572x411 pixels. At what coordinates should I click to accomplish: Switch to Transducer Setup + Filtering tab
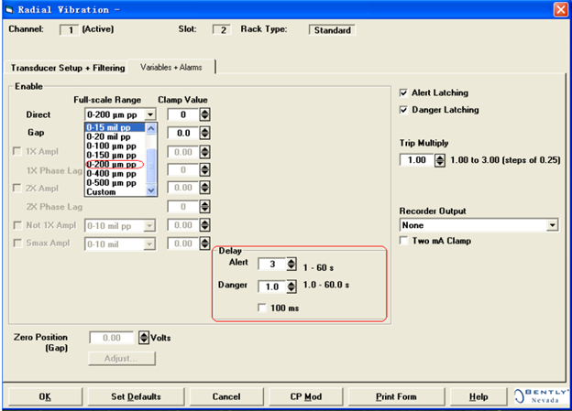point(68,68)
